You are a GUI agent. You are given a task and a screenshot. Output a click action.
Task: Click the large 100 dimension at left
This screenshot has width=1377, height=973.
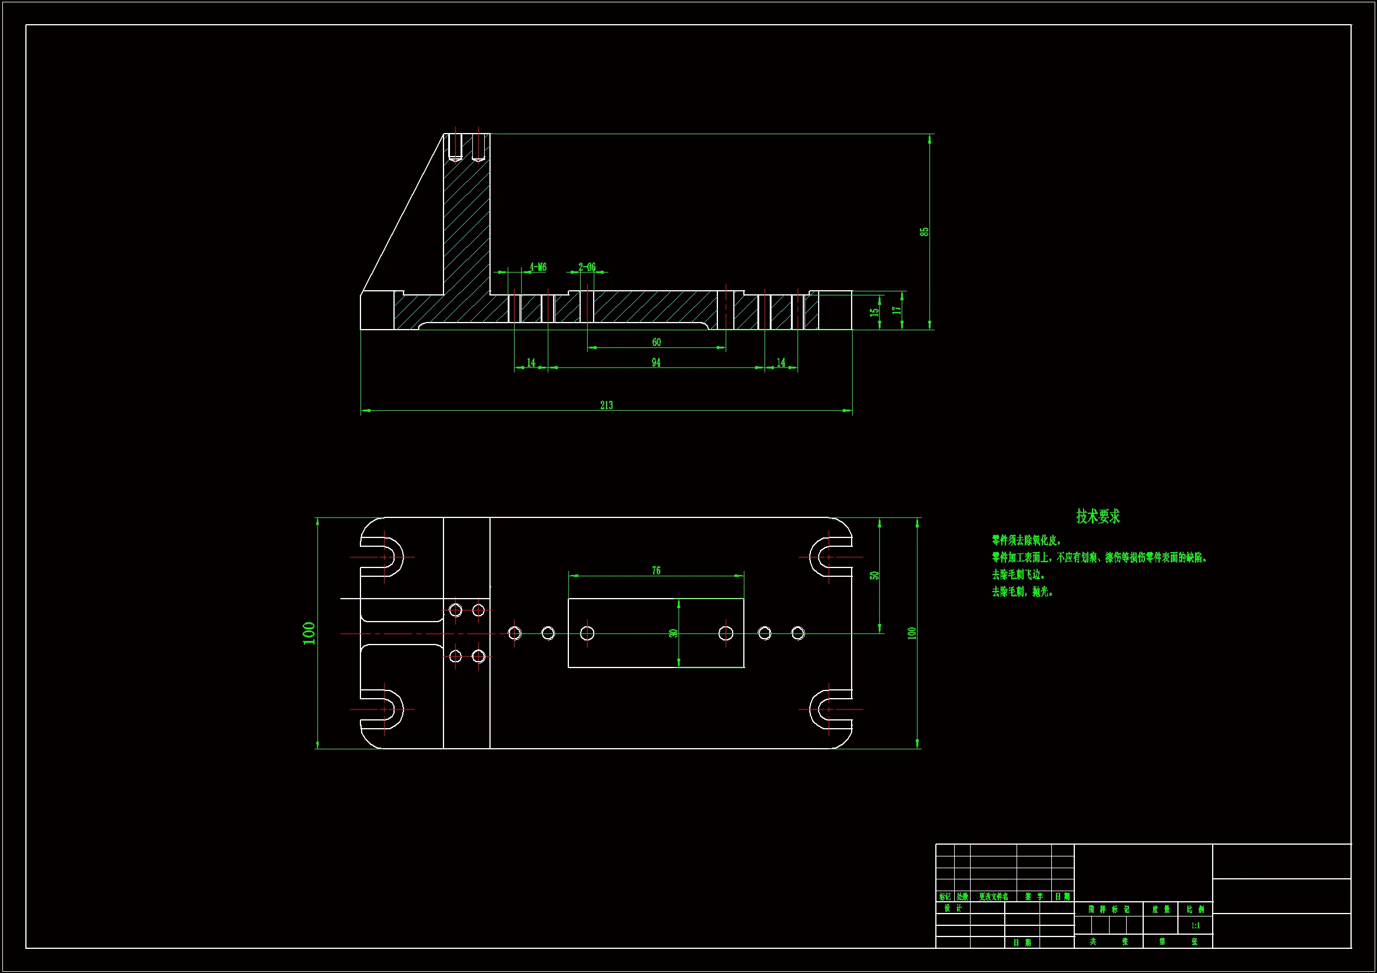[309, 633]
